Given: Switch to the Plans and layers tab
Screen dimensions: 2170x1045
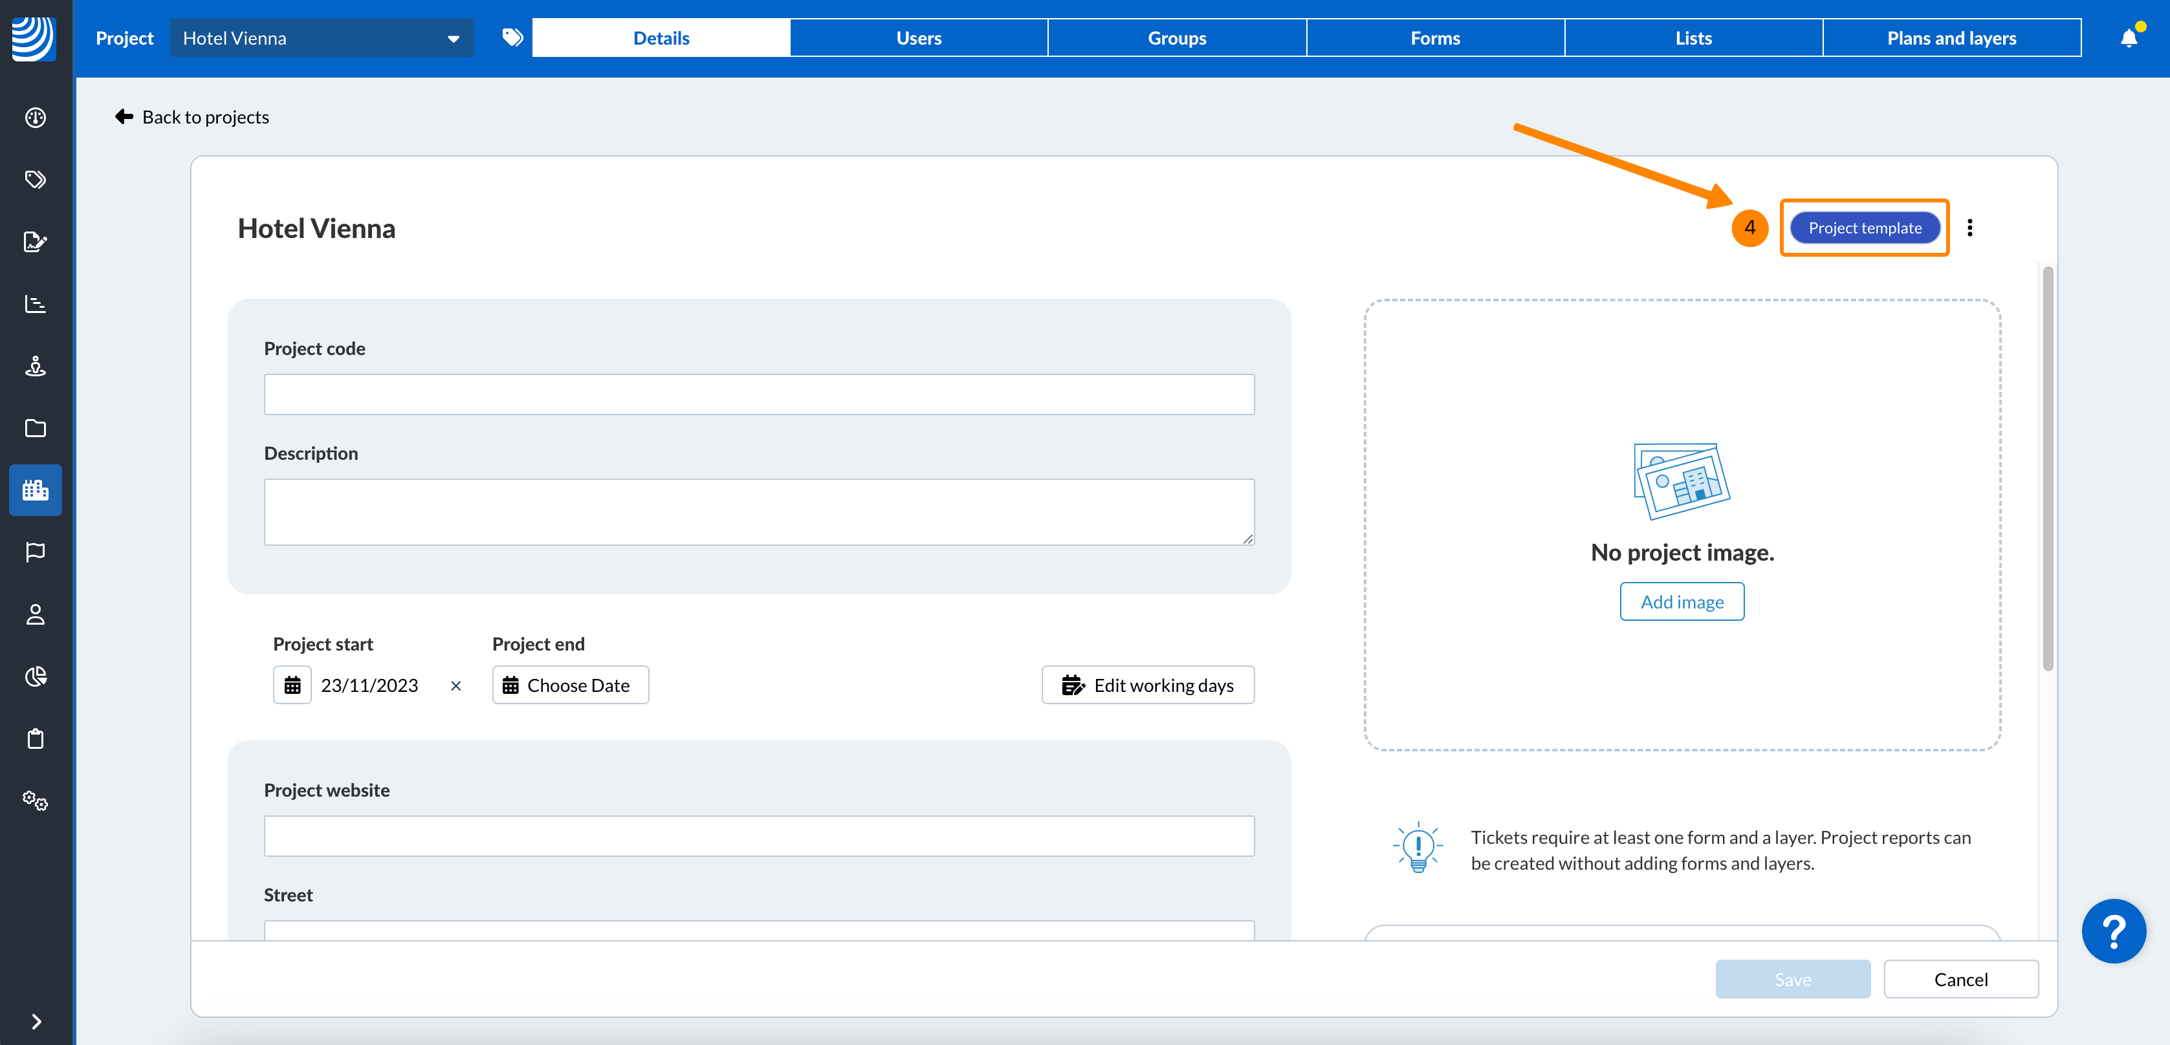Looking at the screenshot, I should 1951,38.
